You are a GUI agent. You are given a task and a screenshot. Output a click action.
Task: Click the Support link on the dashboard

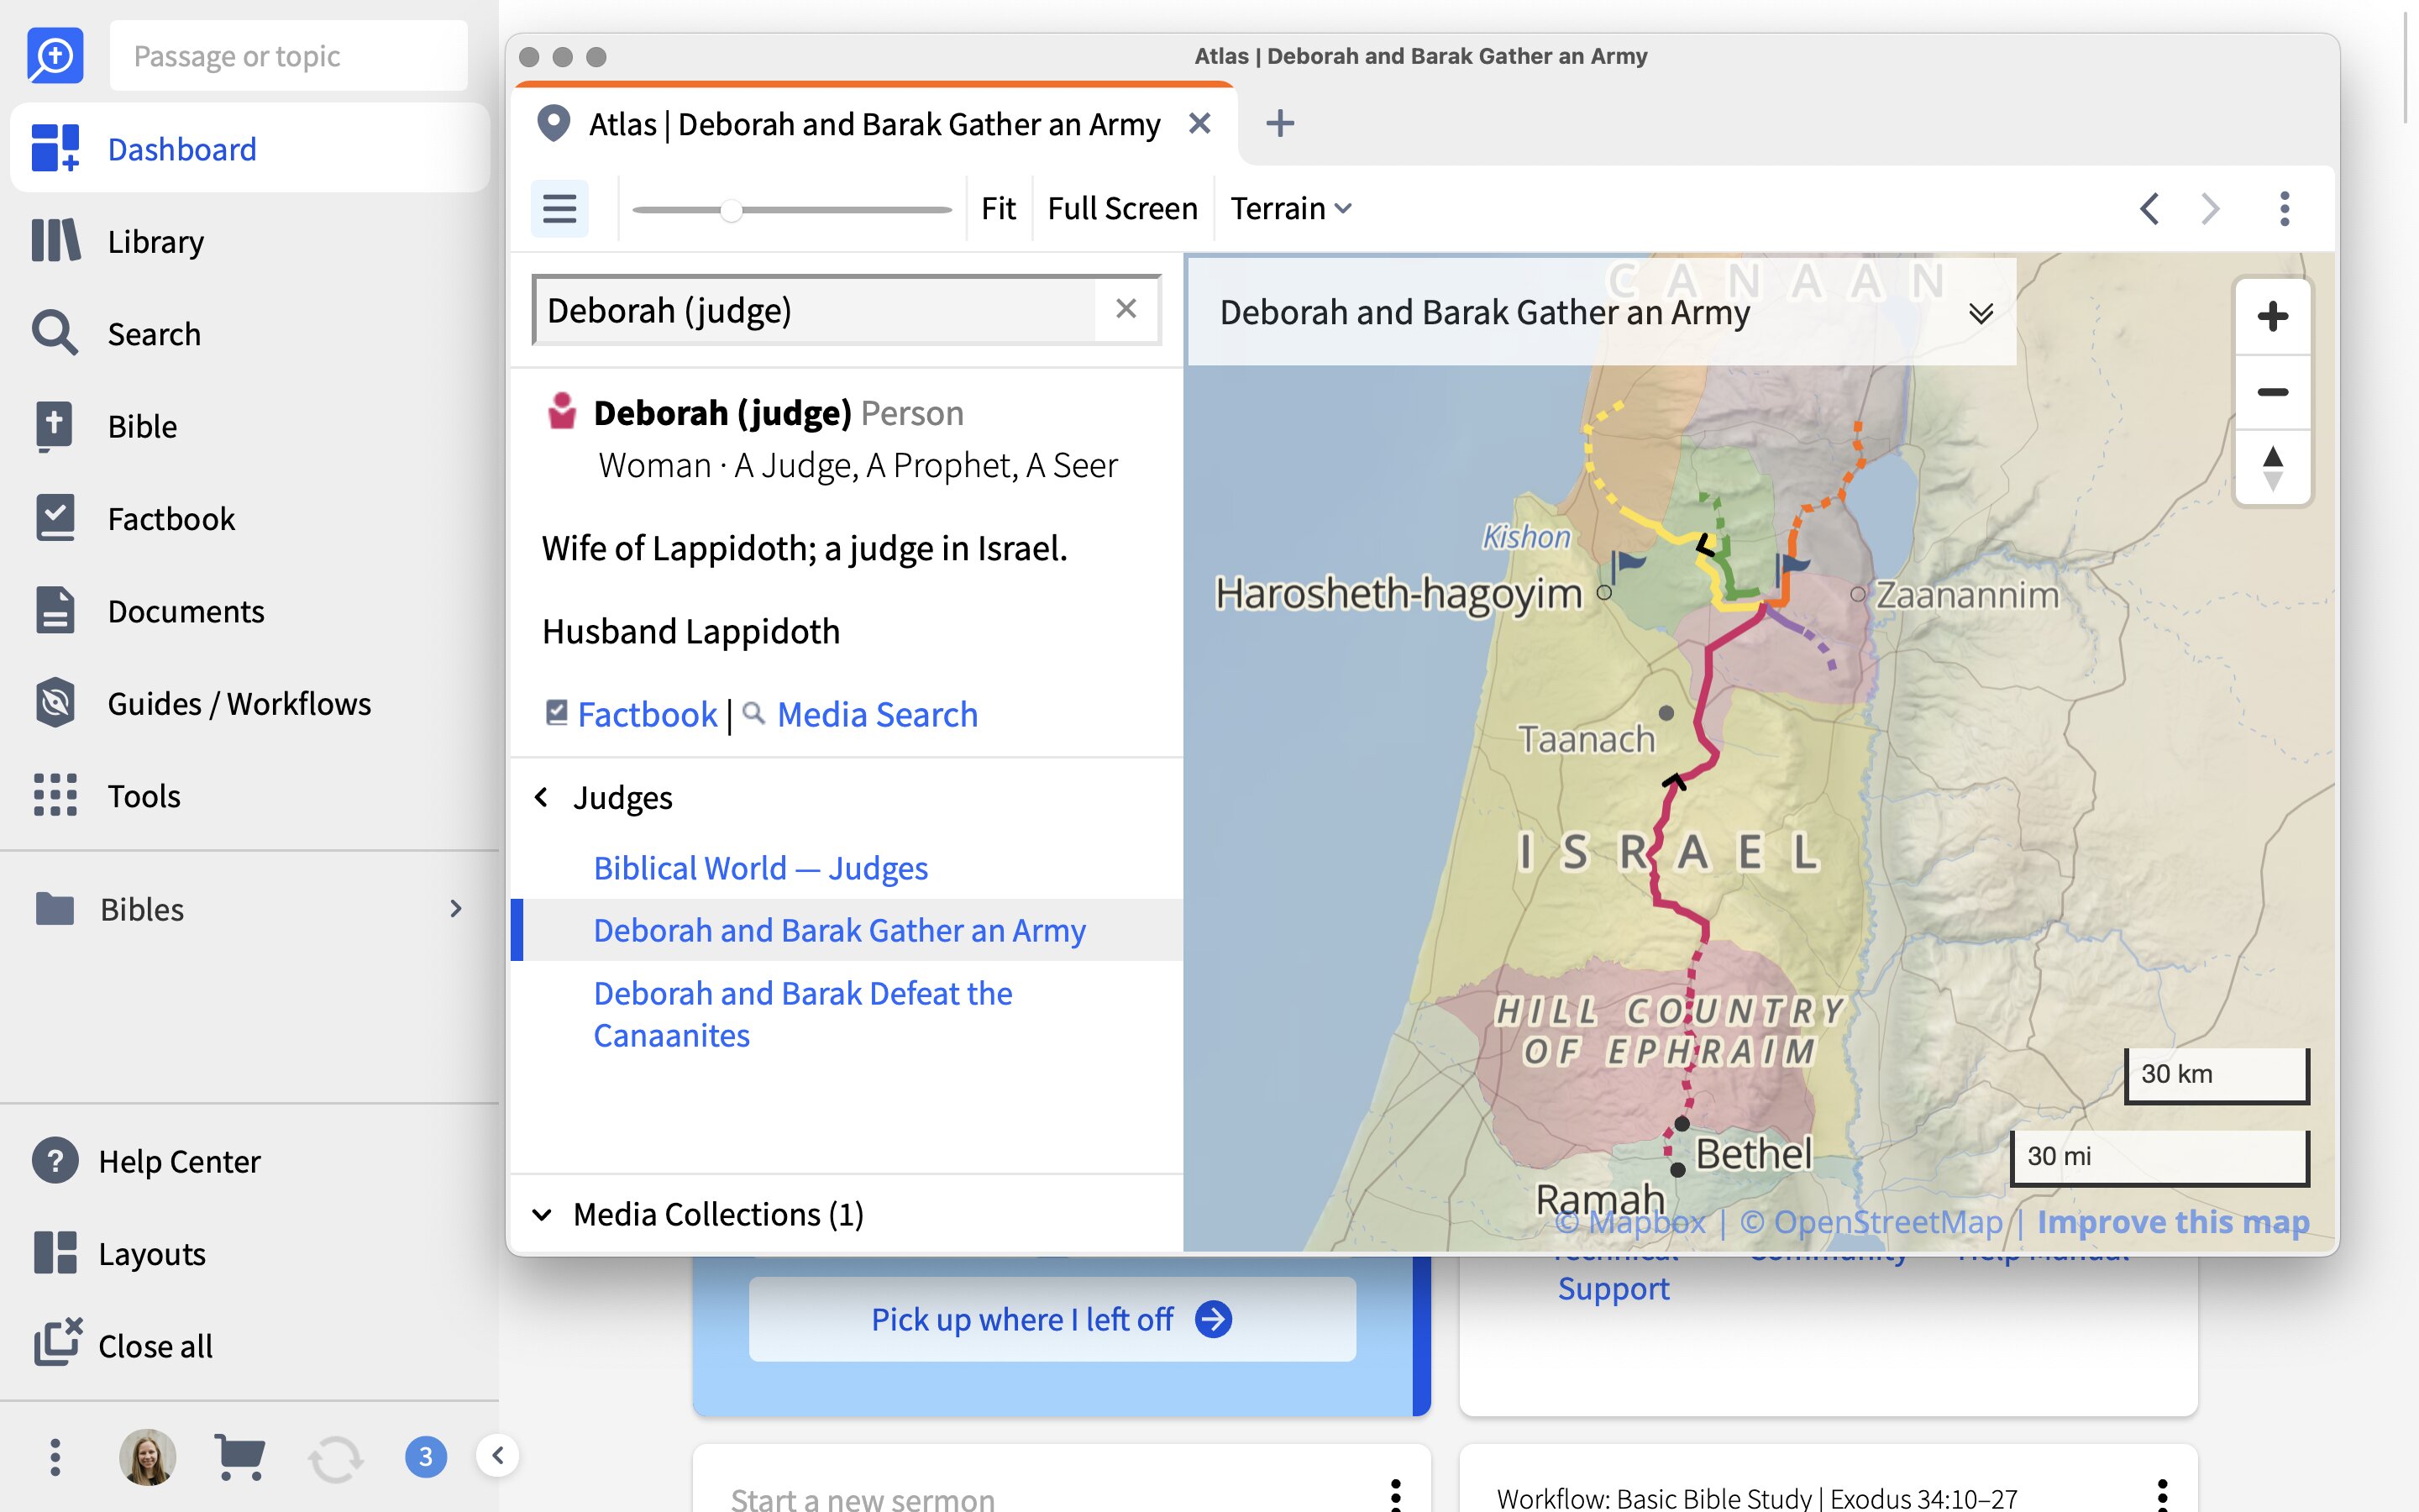click(1614, 1288)
